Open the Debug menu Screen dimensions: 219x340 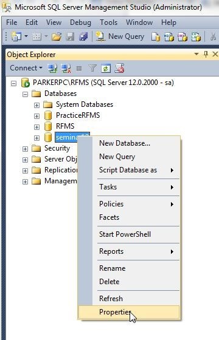(x=80, y=22)
